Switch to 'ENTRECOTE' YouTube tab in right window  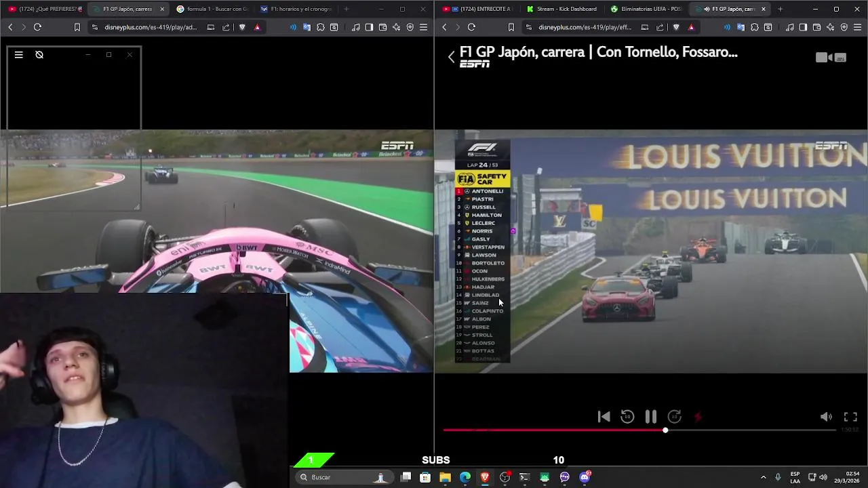pos(480,9)
